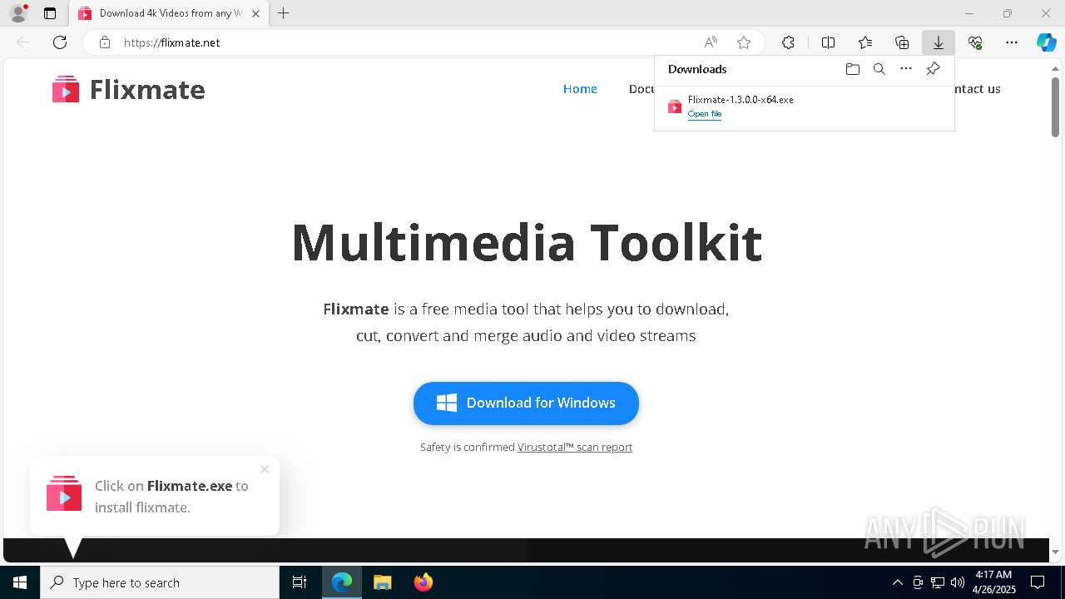Open volume control in system tray

[x=958, y=582]
